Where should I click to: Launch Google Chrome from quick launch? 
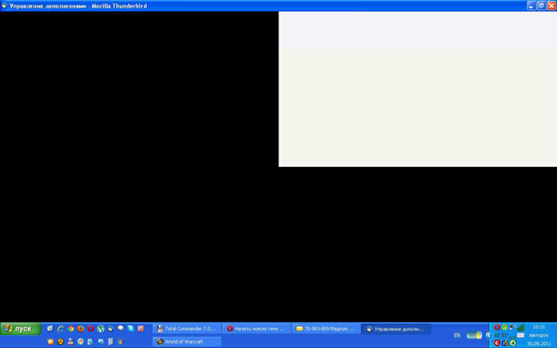[71, 329]
